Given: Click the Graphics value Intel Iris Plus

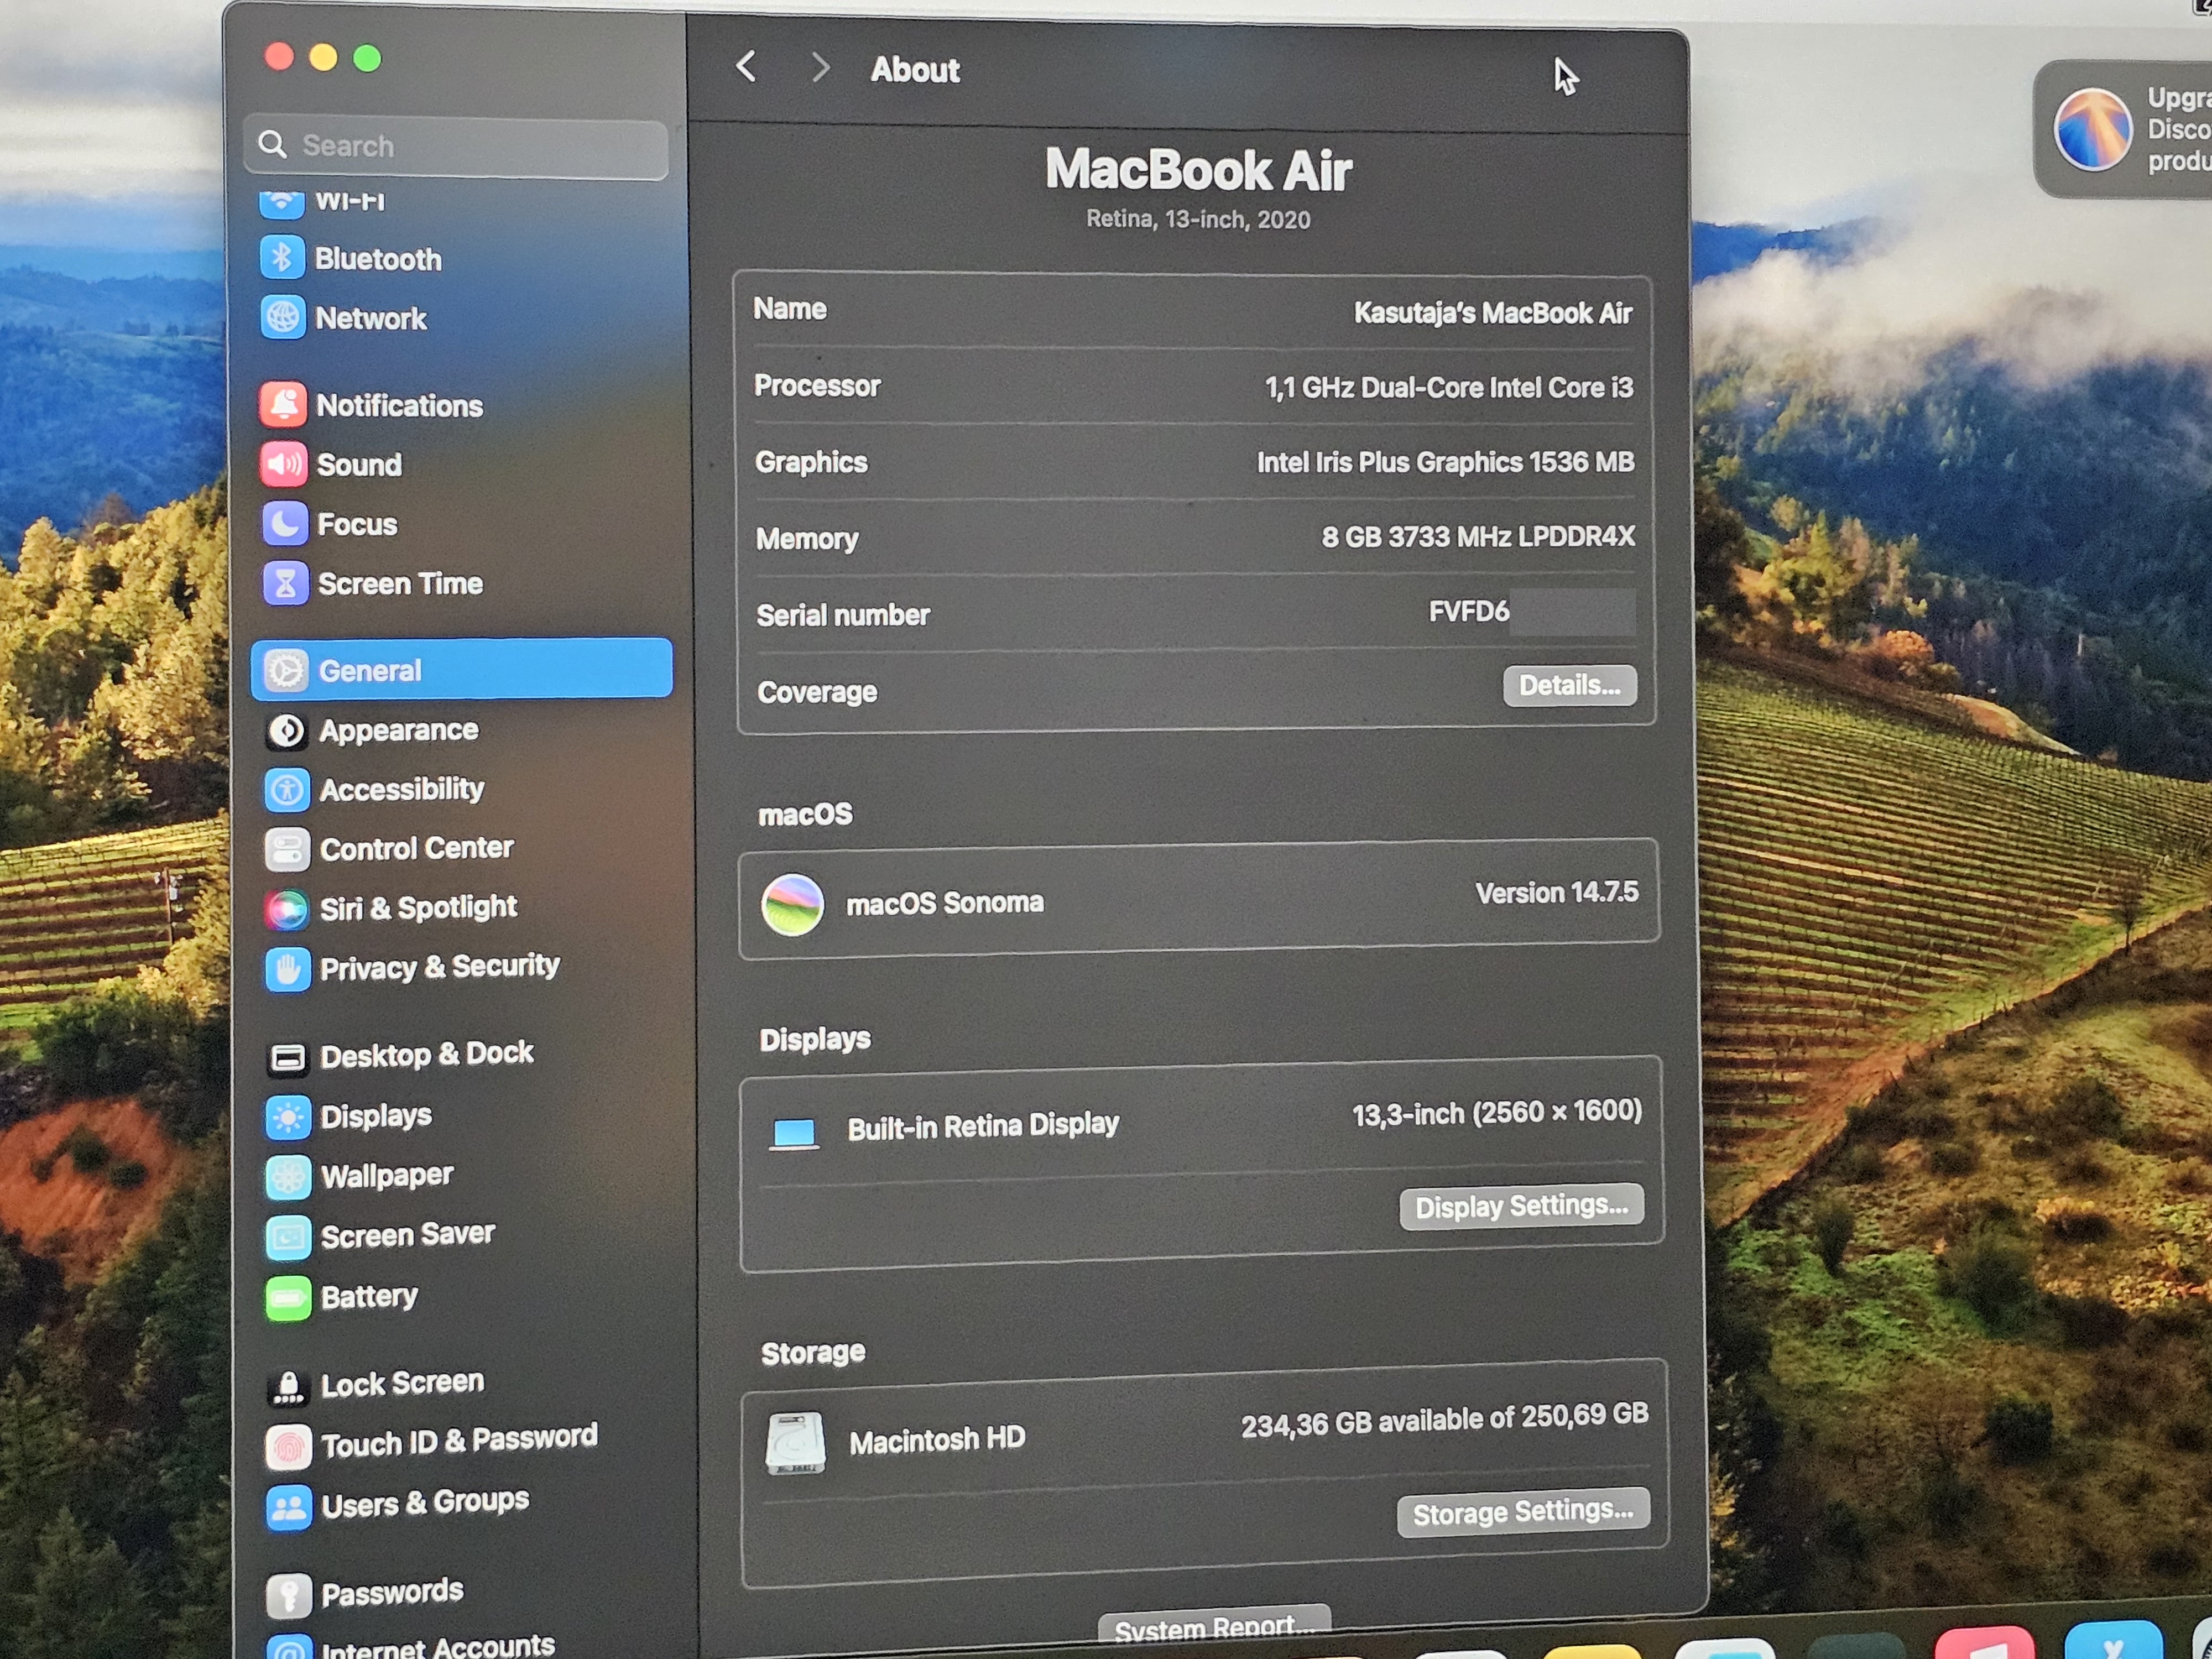Looking at the screenshot, I should point(1445,461).
